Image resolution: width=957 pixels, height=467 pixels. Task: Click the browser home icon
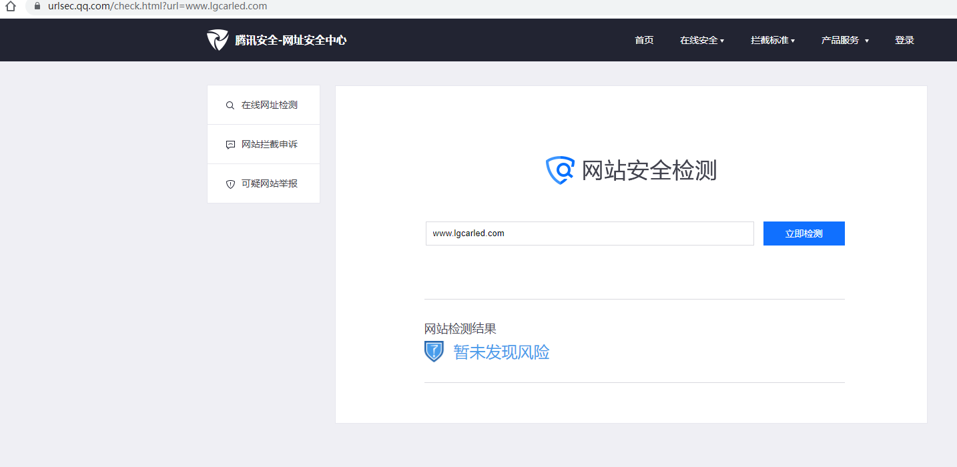click(9, 6)
